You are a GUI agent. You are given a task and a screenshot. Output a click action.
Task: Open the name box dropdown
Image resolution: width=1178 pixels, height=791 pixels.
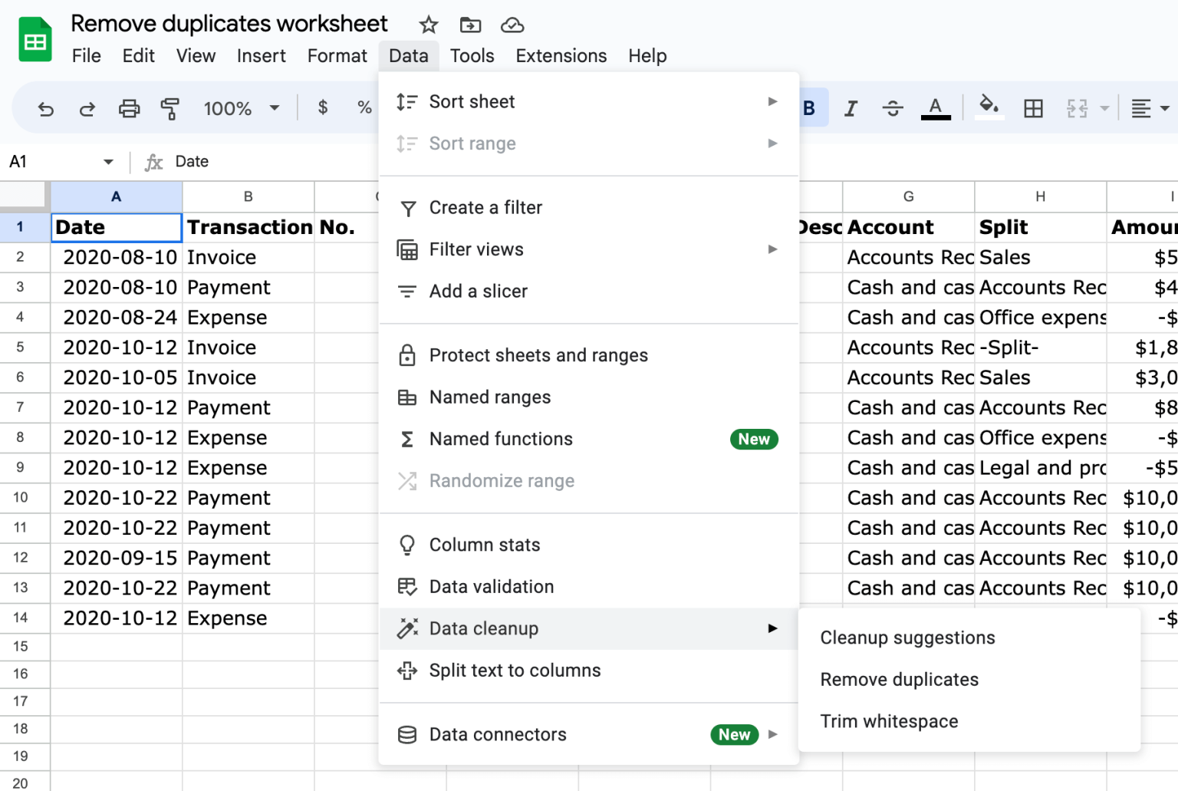point(108,161)
